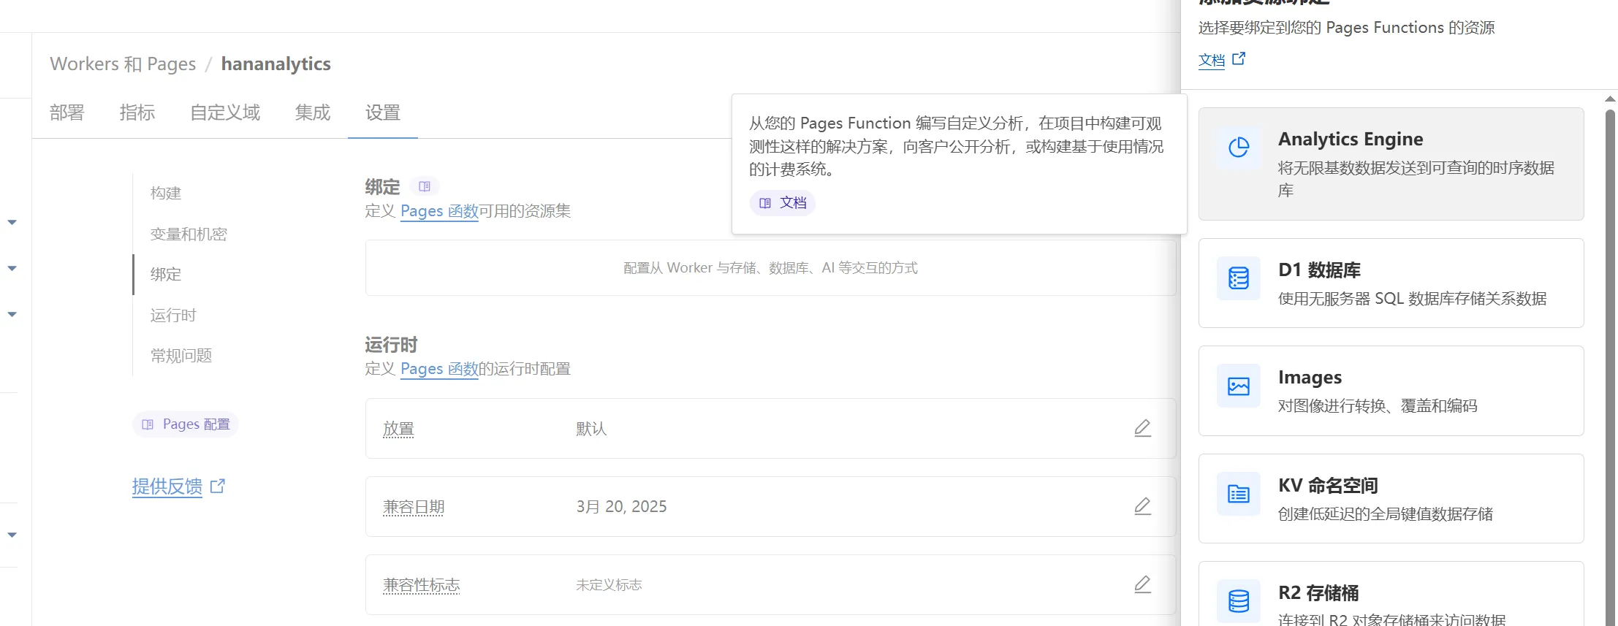This screenshot has width=1618, height=626.
Task: Click the panel subtitle 选择要绑定到您的 Pages Functions 的资源
Action: pyautogui.click(x=1346, y=28)
